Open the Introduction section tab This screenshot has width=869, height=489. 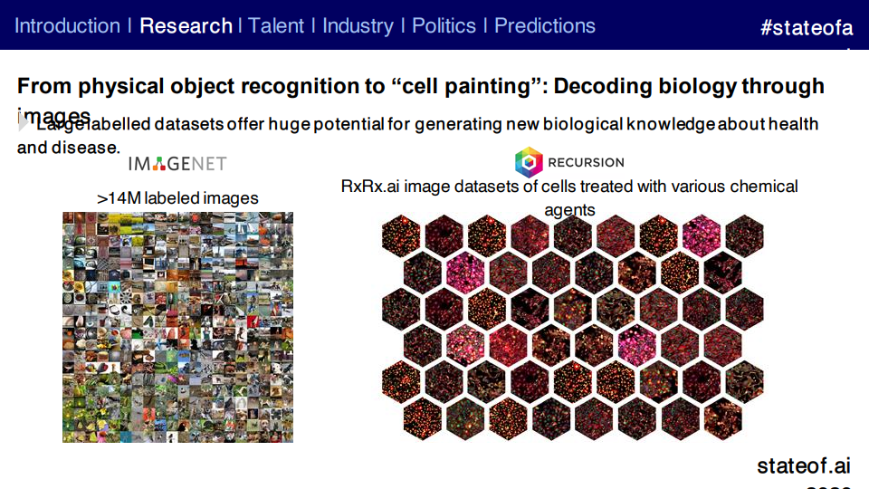(67, 25)
